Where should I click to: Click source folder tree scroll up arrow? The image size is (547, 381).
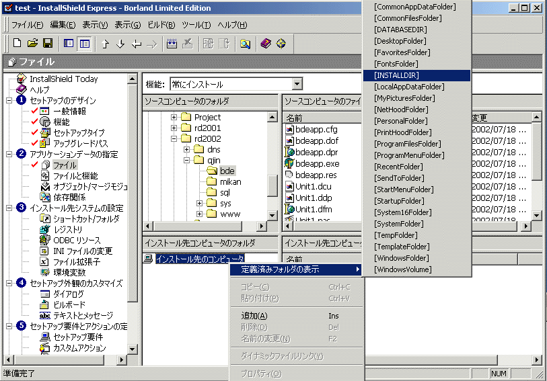(x=272, y=118)
